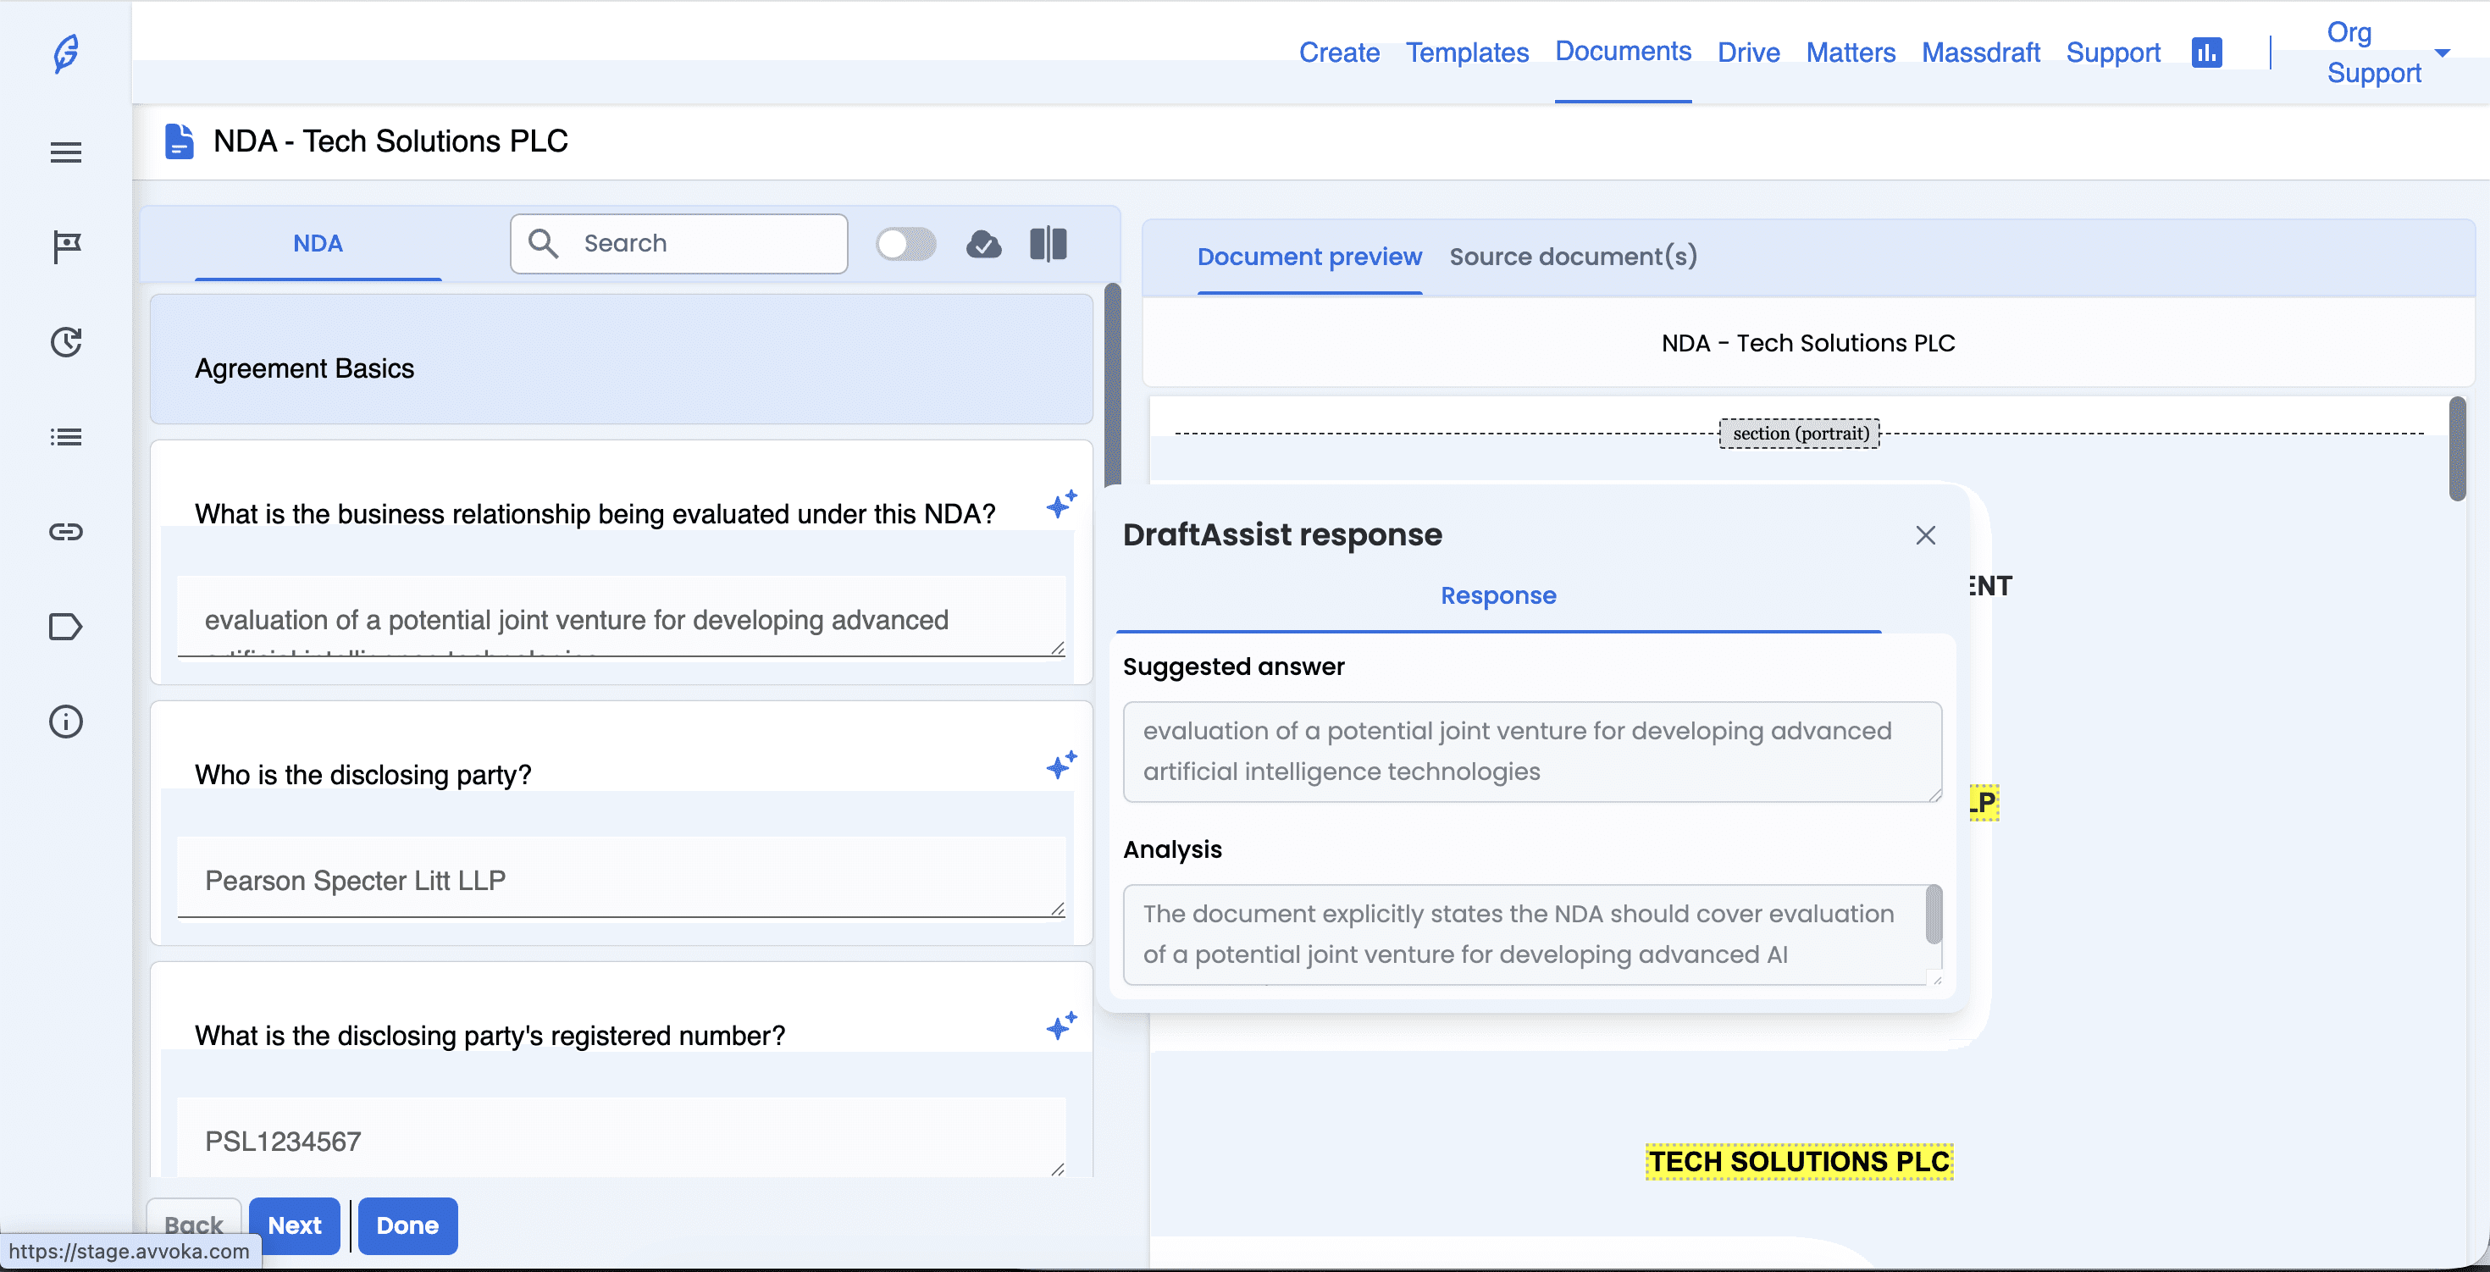Close the DraftAssist response panel
This screenshot has height=1272, width=2490.
click(1924, 535)
